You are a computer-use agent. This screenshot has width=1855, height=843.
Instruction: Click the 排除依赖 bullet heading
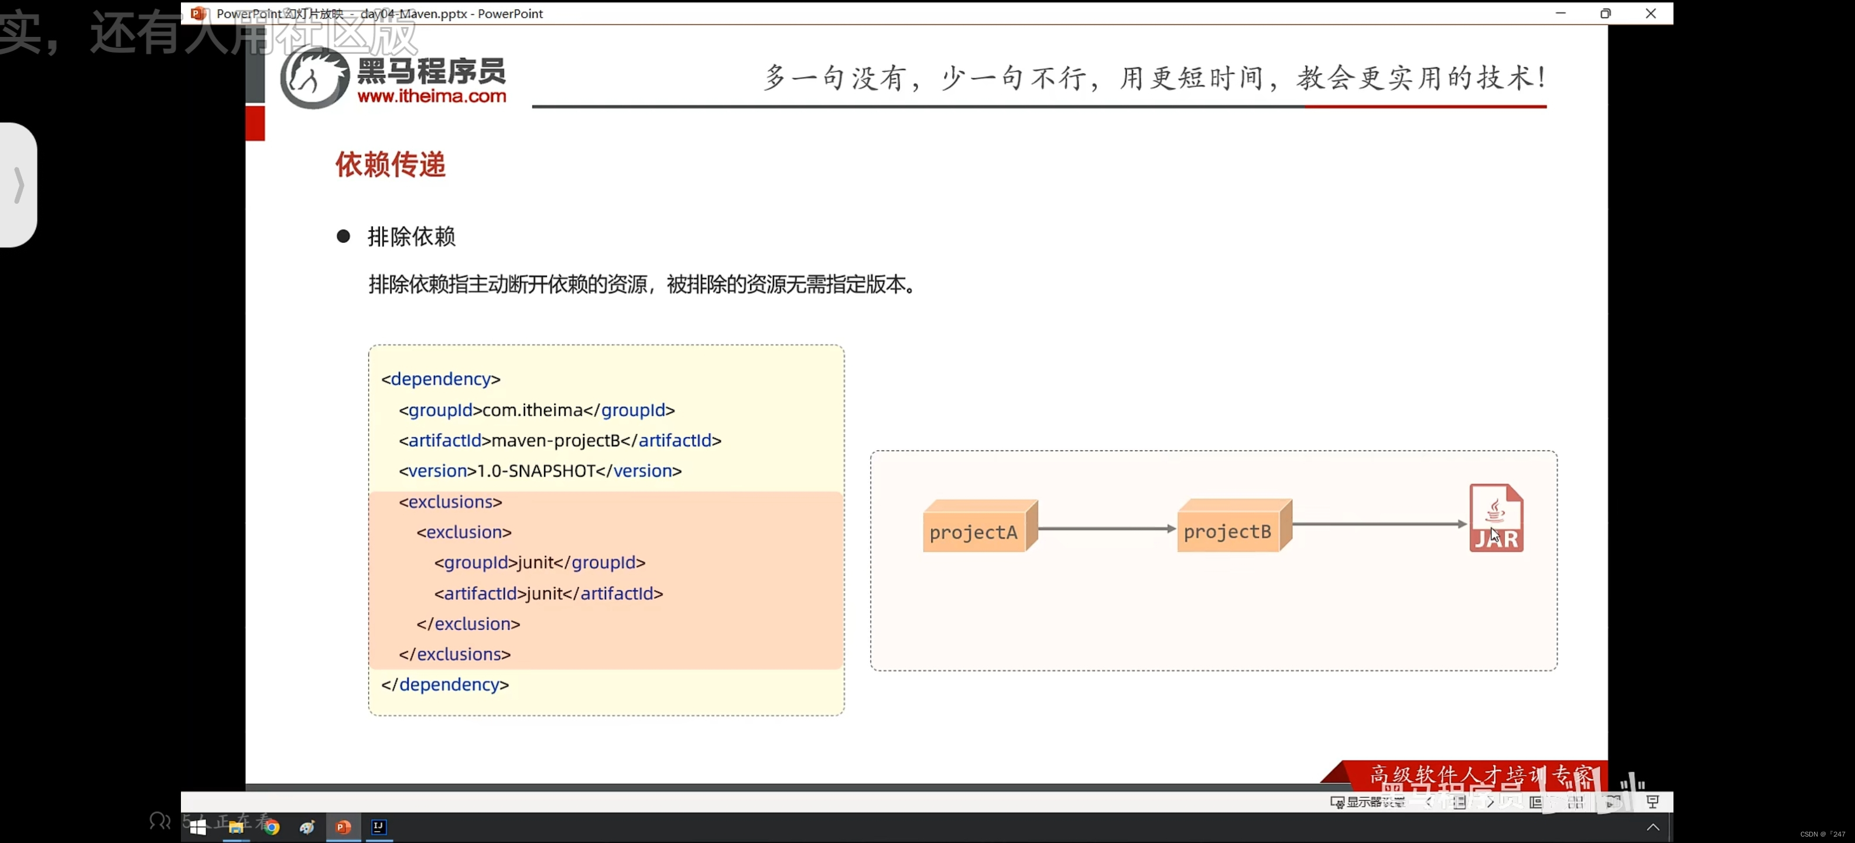point(411,236)
